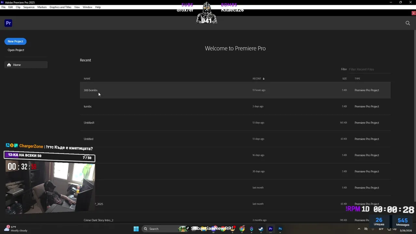Sort by the SIZE column header
The height and width of the screenshot is (234, 416).
click(344, 79)
